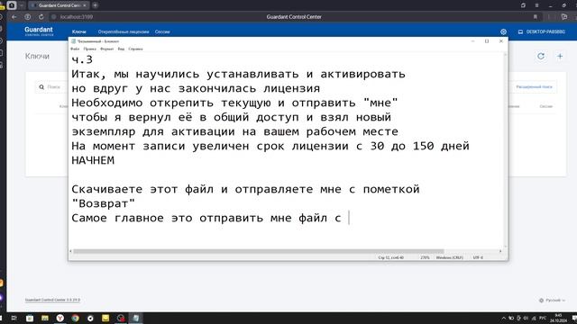Click the browser back arrow
Viewport: 577px width, 324px height.
click(14, 17)
